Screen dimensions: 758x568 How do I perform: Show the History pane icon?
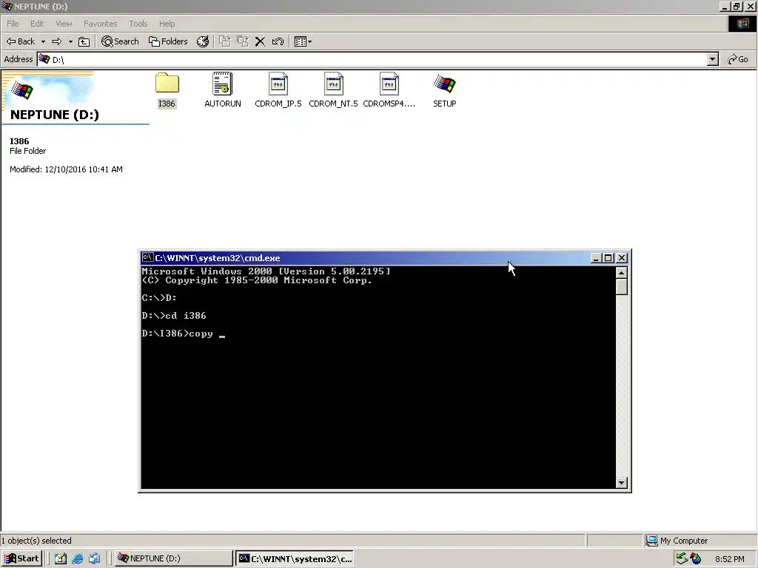click(203, 41)
